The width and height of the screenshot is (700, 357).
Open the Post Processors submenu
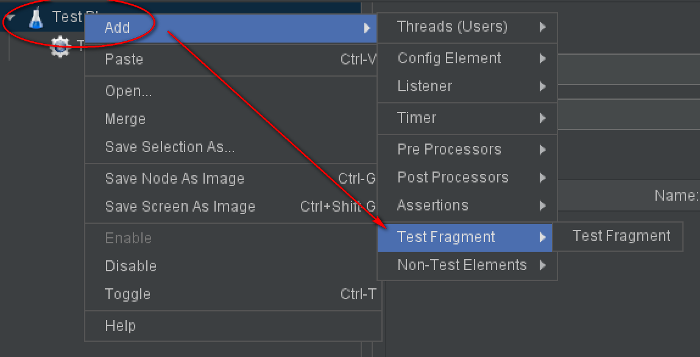pos(467,178)
